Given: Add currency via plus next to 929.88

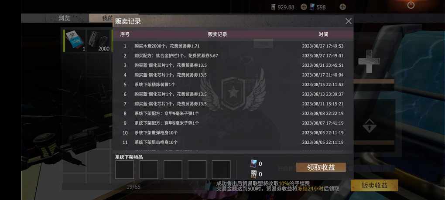Looking at the screenshot, I should [303, 7].
